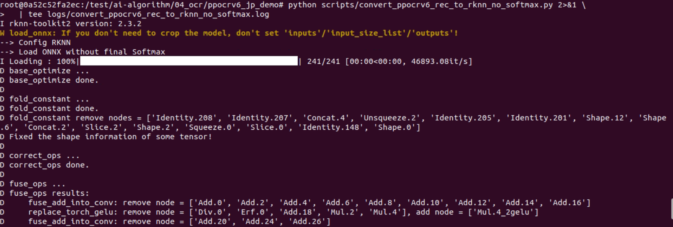Click the tee log file path
The image size is (673, 227).
click(x=158, y=14)
